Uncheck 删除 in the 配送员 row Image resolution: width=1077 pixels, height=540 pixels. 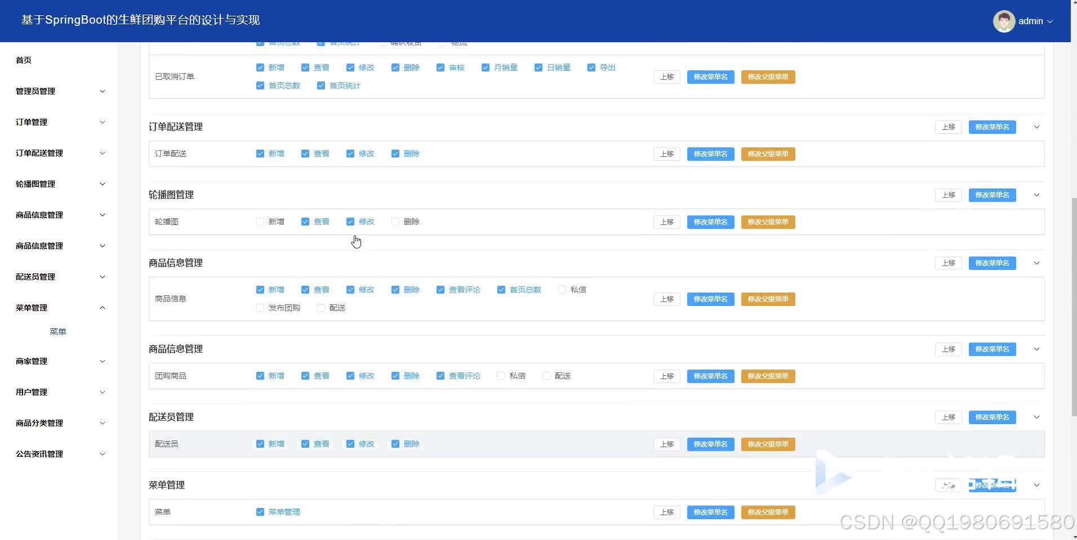pos(395,444)
